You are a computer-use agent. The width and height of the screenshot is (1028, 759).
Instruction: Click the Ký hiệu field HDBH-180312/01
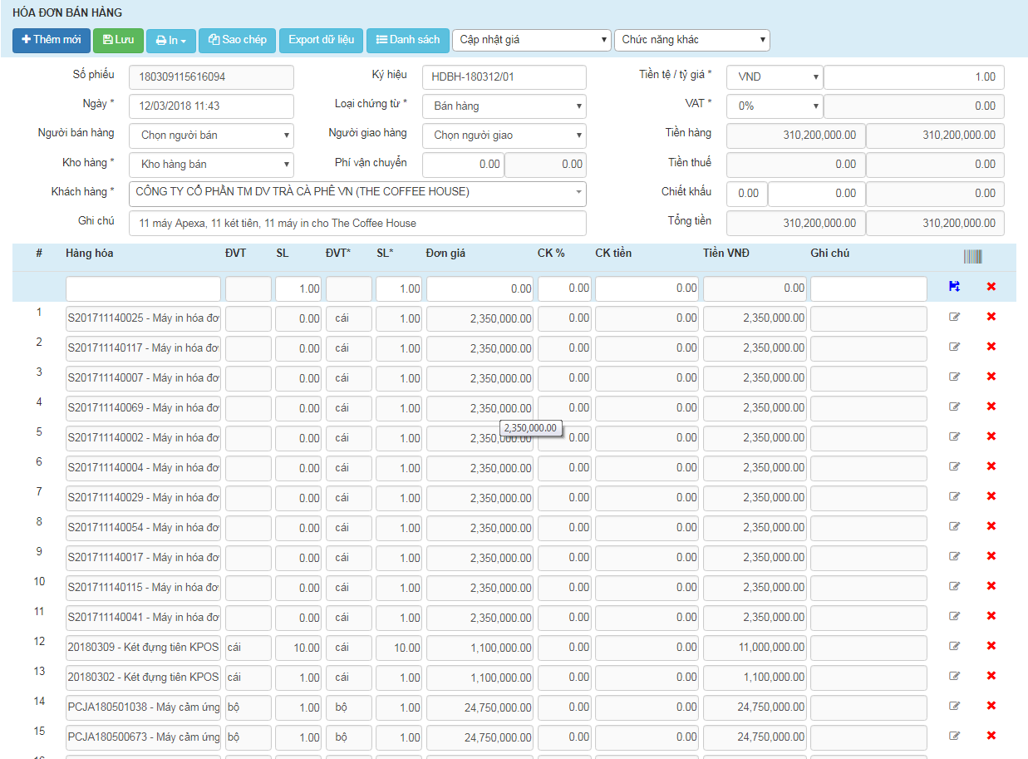(504, 77)
